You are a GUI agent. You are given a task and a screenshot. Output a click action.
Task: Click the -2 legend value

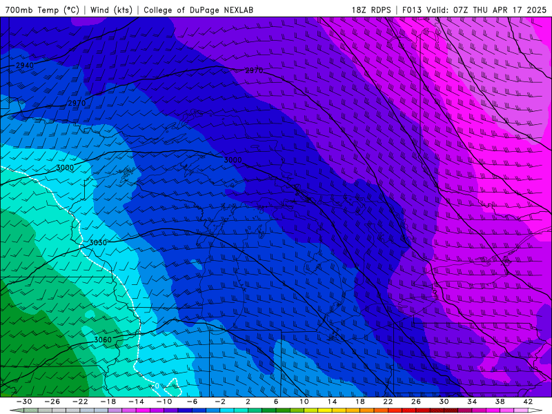(219, 402)
